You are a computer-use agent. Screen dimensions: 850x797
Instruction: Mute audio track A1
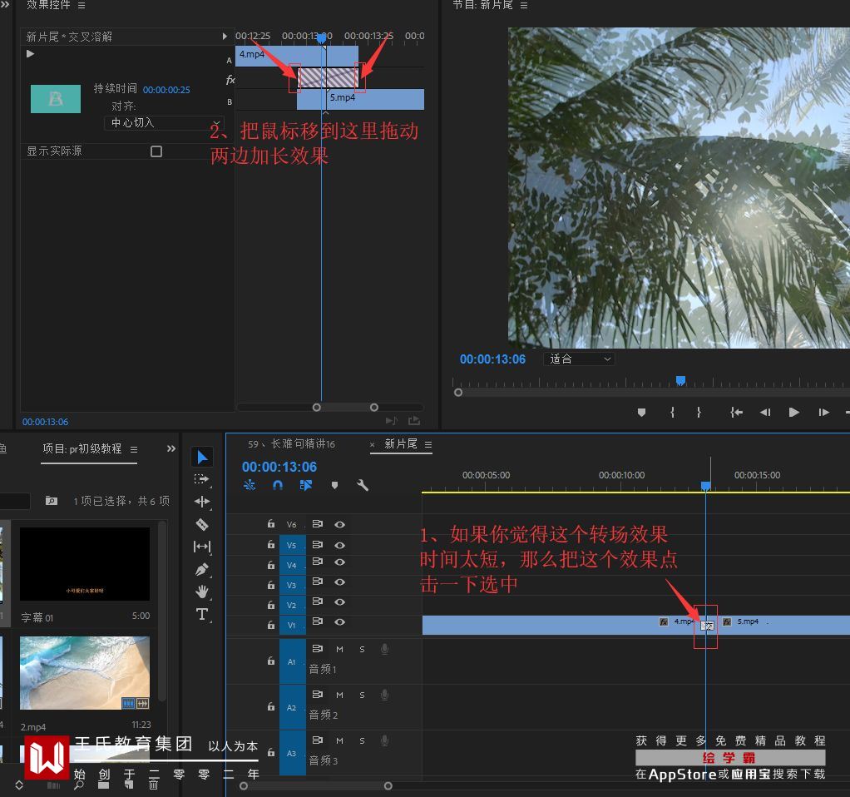339,649
